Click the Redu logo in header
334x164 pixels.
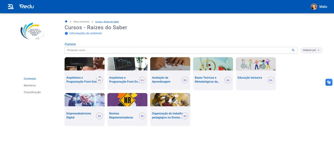pos(26,7)
